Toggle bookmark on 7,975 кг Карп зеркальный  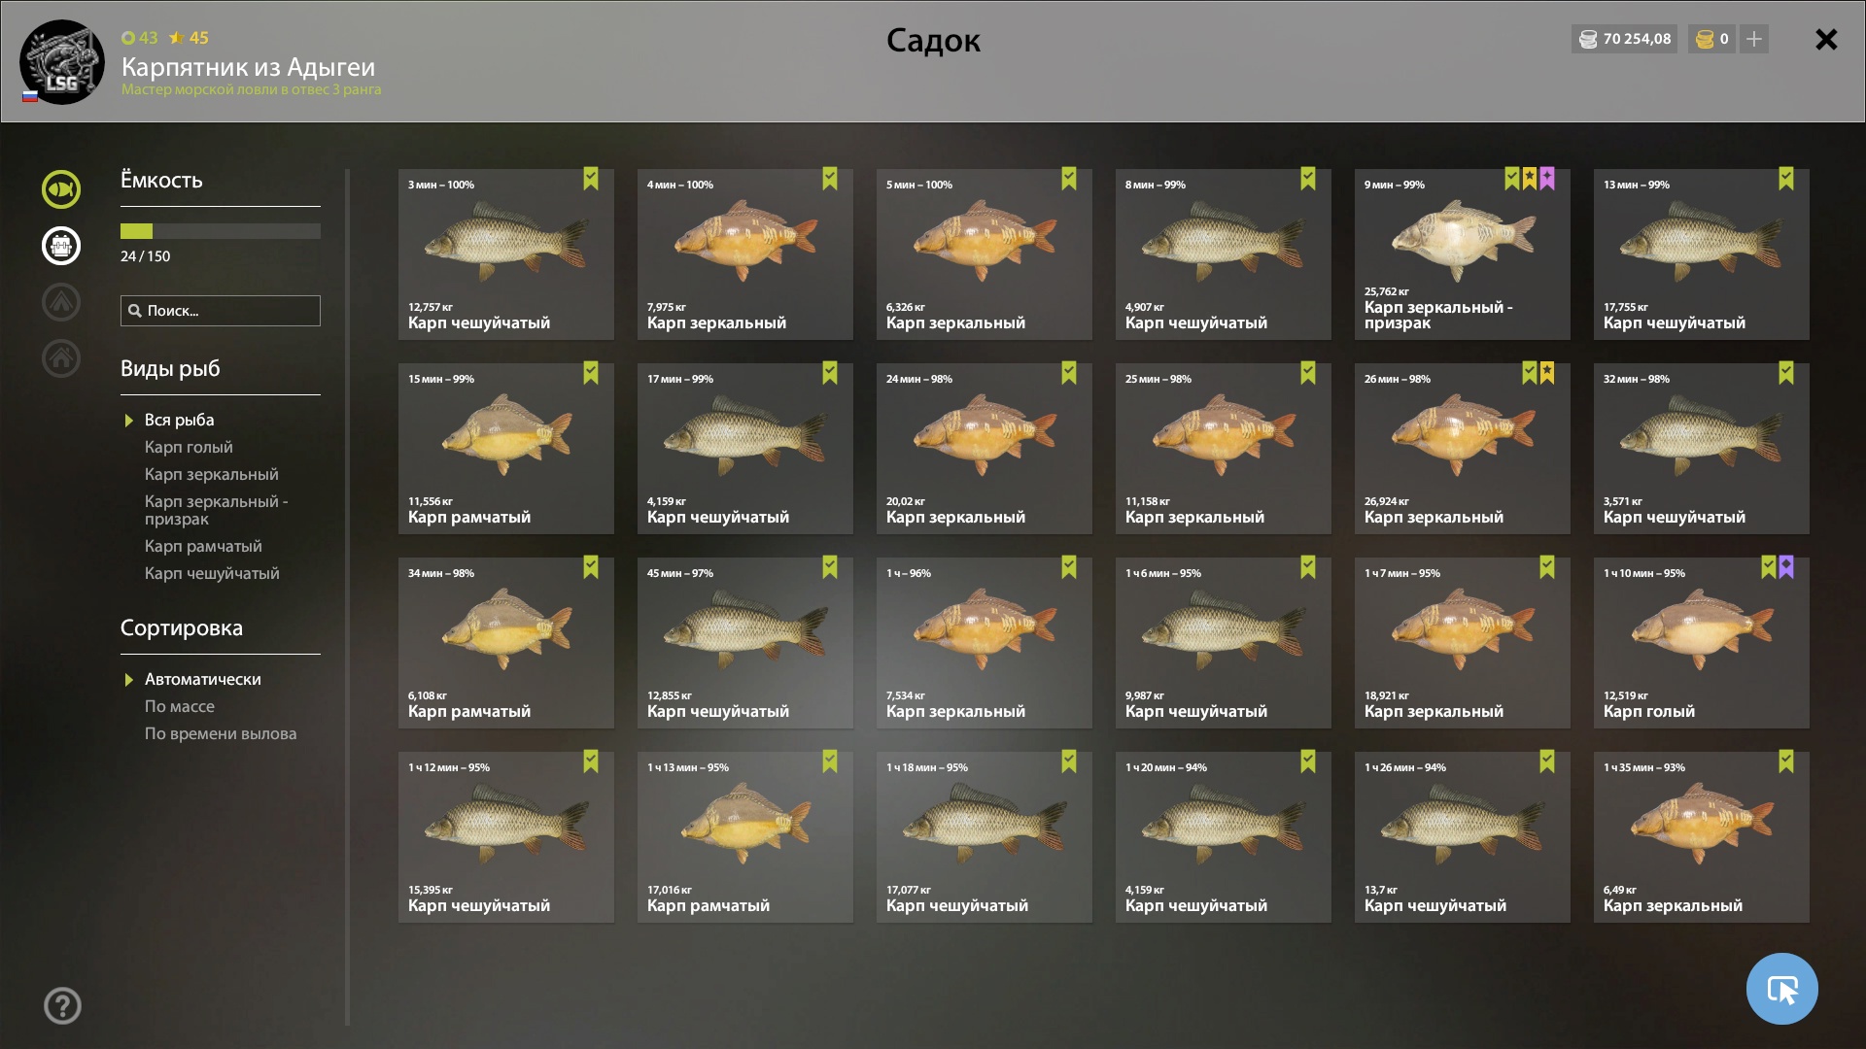point(830,179)
